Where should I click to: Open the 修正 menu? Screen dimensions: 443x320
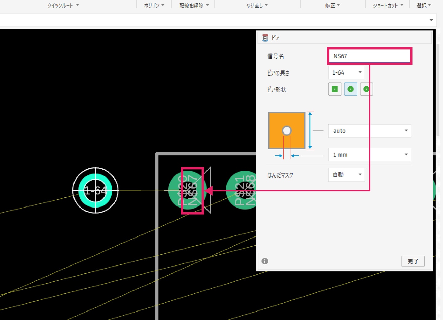[x=332, y=6]
